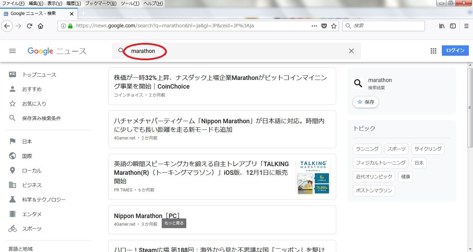The image size is (473, 252).
Task: Open 科学＆テクノロジー flask icon
Action: coord(12,199)
